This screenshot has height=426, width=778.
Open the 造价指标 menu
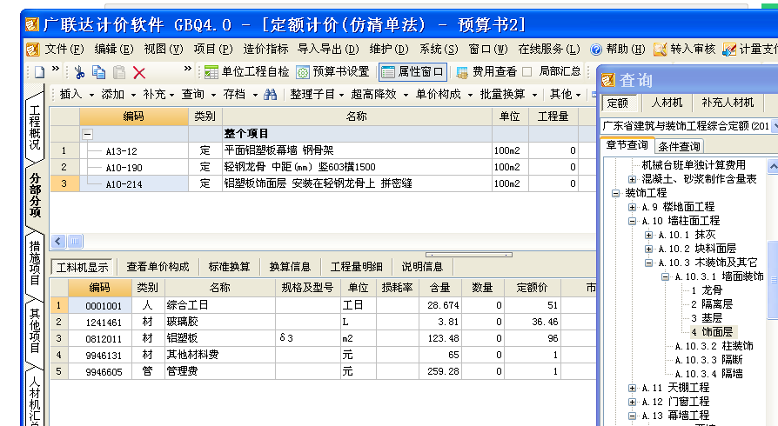[x=265, y=49]
